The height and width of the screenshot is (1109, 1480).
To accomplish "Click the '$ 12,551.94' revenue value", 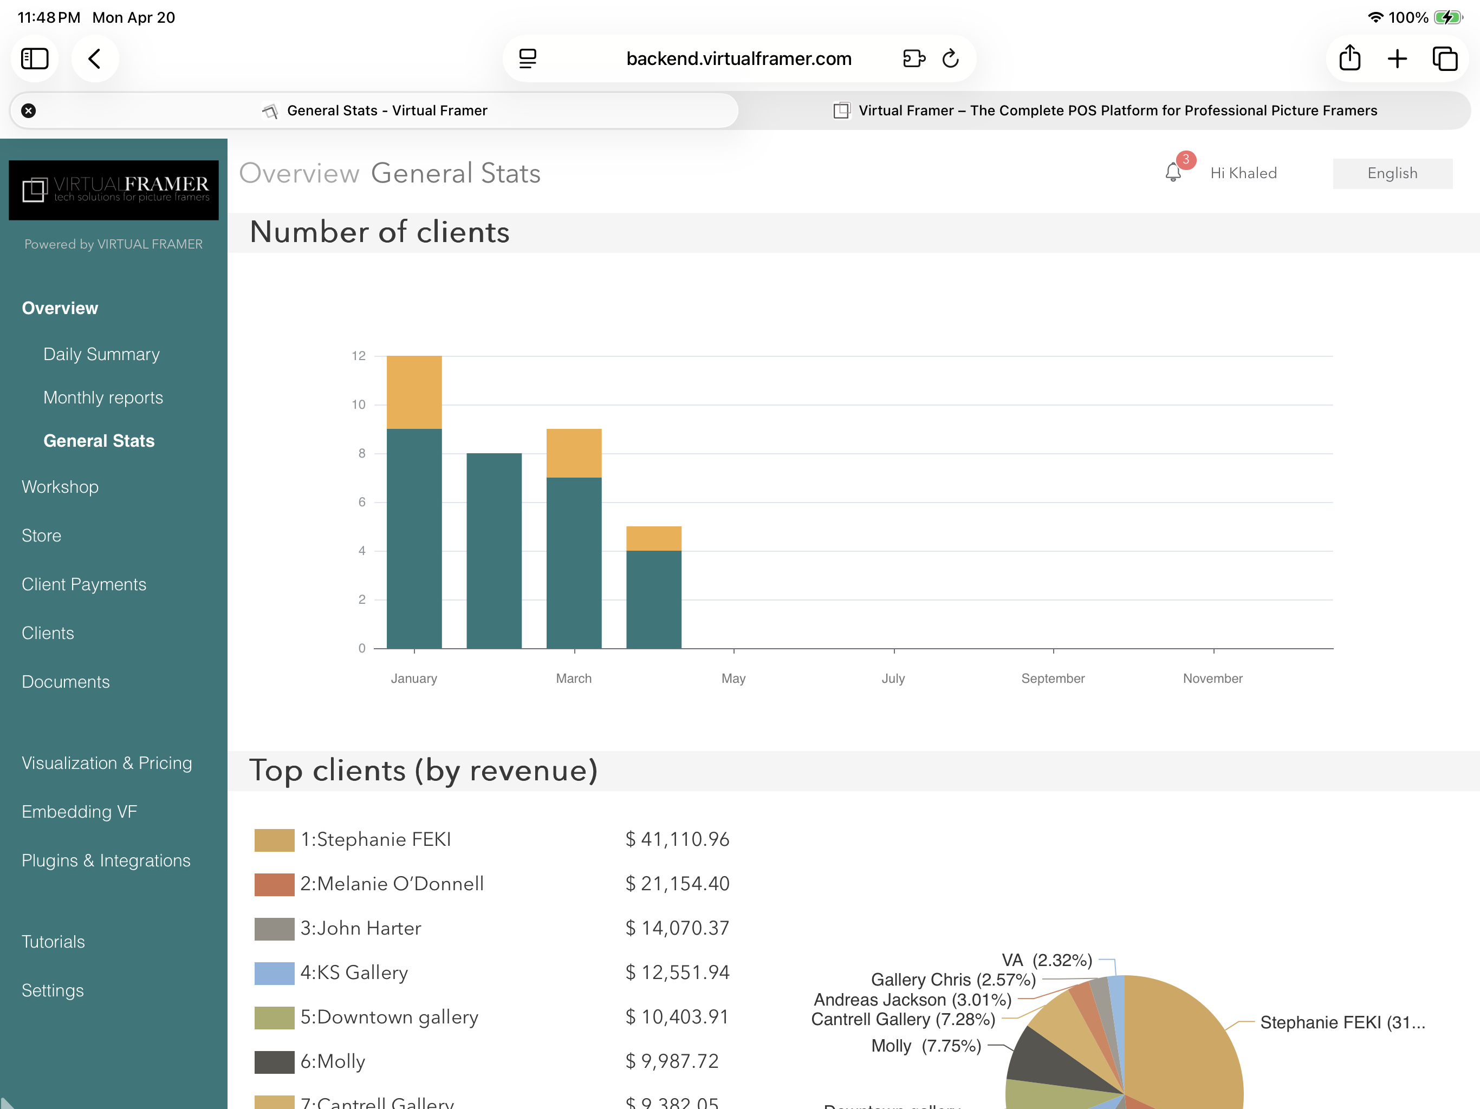I will [677, 973].
